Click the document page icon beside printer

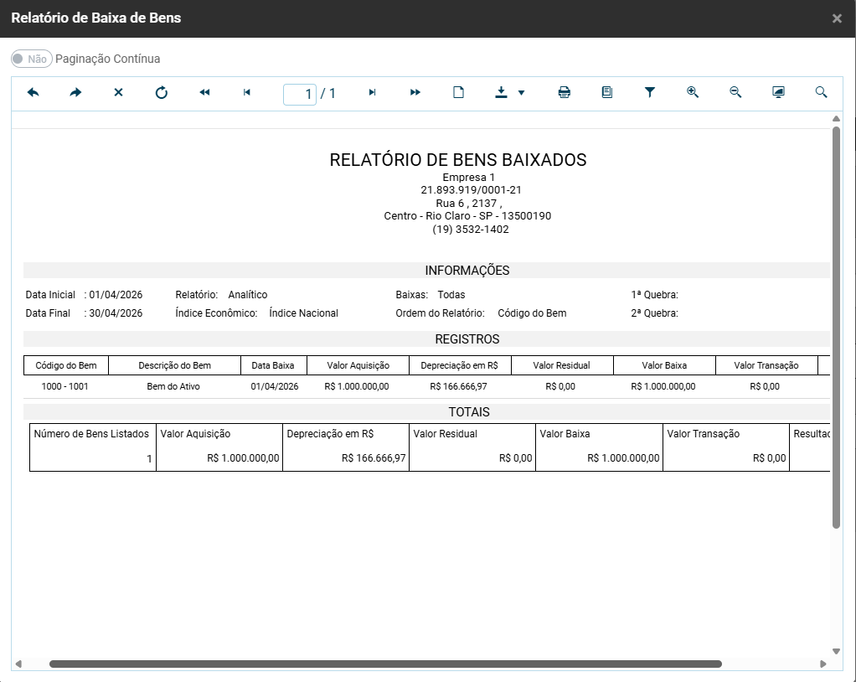pos(607,93)
